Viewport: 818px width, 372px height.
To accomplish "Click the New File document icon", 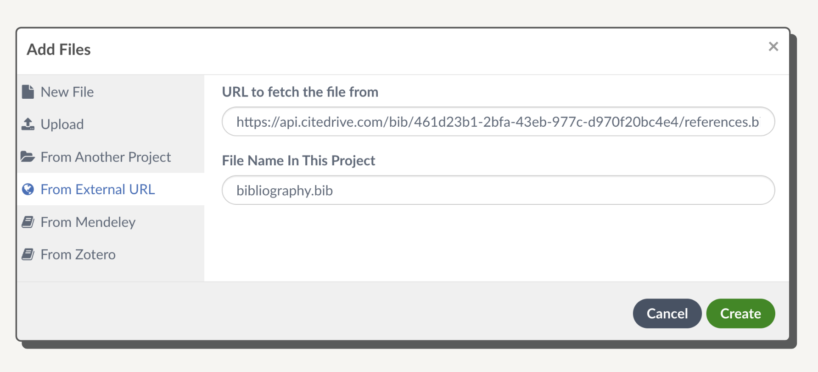I will point(28,91).
